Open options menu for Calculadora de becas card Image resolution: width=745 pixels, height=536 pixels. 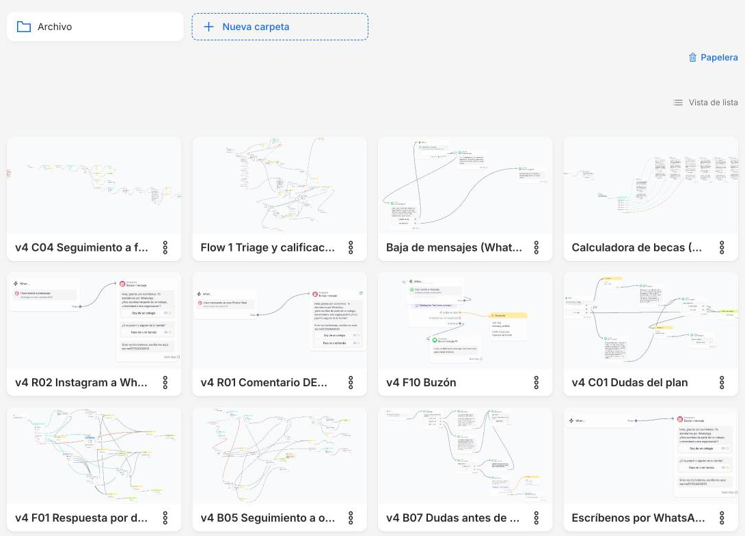pos(722,247)
